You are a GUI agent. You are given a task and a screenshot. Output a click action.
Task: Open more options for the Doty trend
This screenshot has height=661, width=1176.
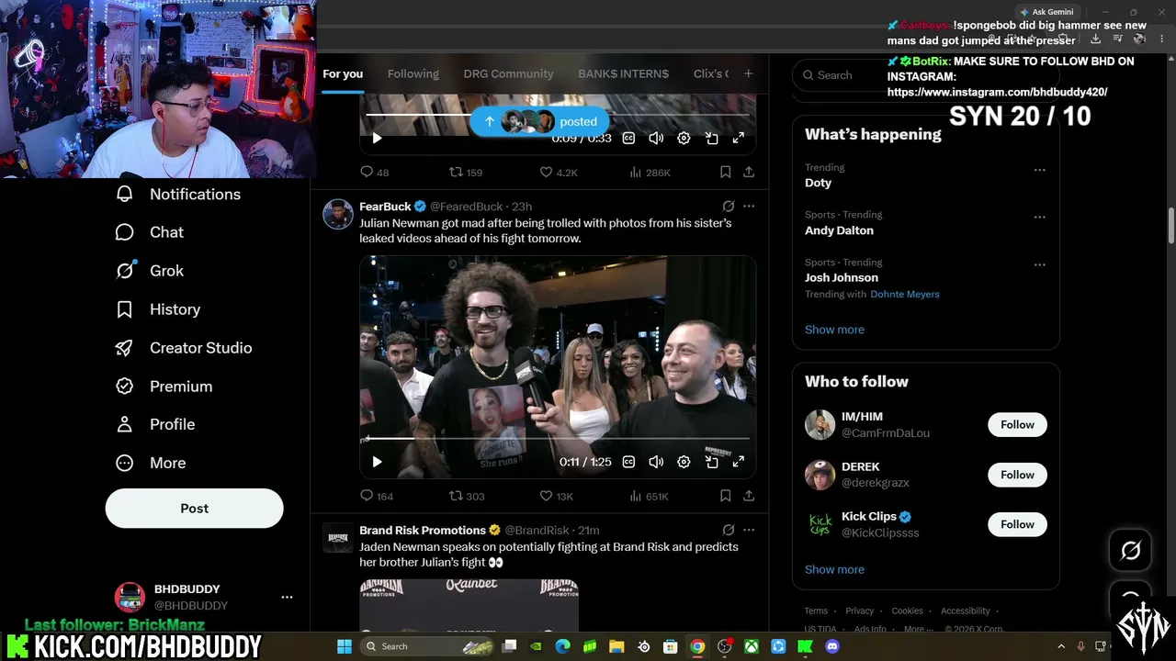pyautogui.click(x=1039, y=170)
